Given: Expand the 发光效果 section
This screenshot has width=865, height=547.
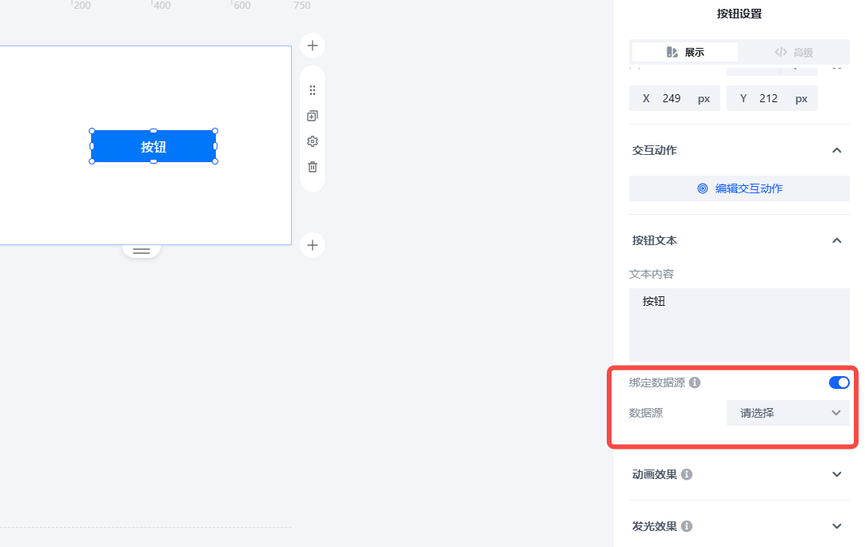Looking at the screenshot, I should click(x=837, y=526).
